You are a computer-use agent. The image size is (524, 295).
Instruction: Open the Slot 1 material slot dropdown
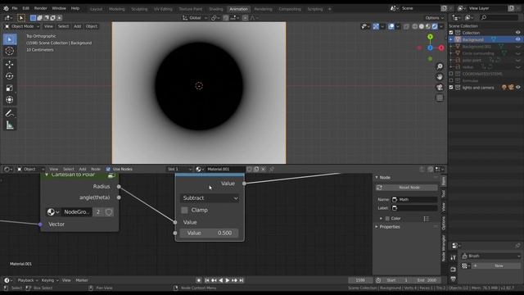(179, 170)
